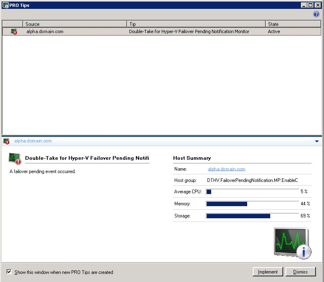Viewport: 324px width, 282px height.
Task: Click the Memory usage bar
Action: [x=252, y=204]
